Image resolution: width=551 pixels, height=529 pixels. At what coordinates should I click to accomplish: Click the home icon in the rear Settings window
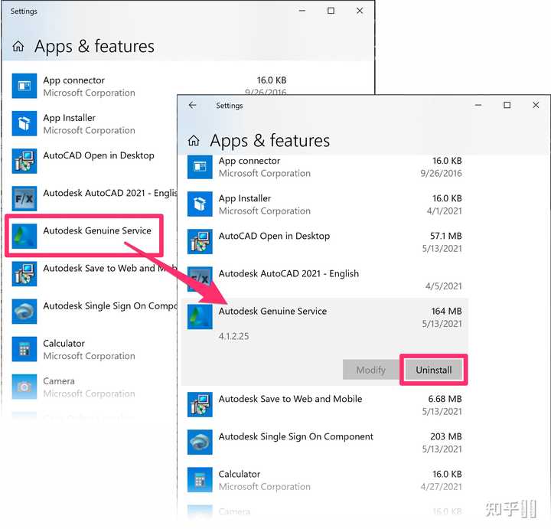18,46
